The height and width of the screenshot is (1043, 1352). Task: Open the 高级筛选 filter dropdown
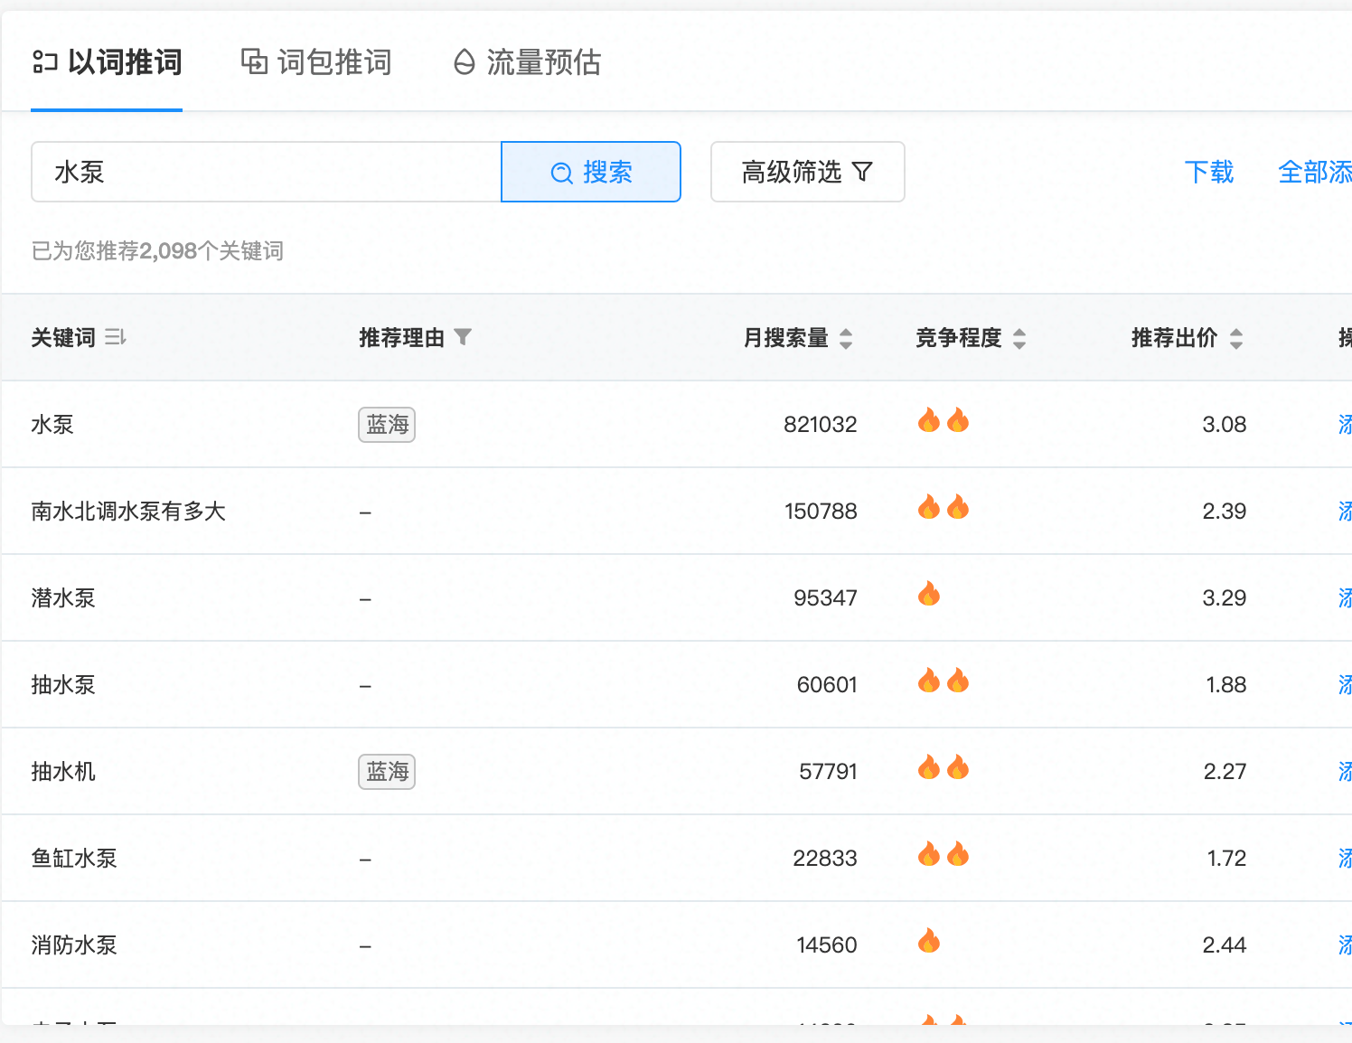pos(807,172)
